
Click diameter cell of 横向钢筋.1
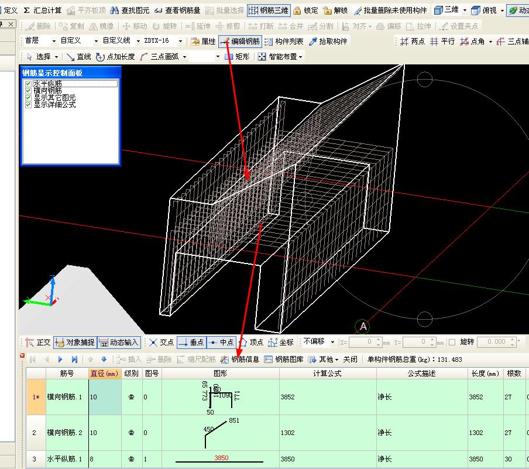[x=105, y=397]
